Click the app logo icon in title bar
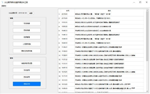150x94 pixels. tap(2, 2)
